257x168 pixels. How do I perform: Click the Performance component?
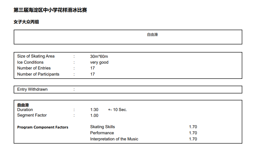point(102,133)
